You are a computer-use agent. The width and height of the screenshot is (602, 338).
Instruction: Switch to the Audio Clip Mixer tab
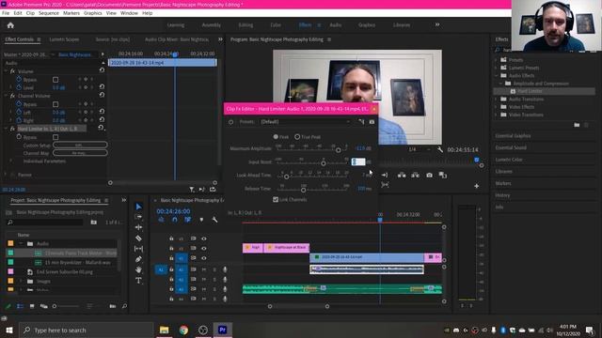[x=177, y=39]
